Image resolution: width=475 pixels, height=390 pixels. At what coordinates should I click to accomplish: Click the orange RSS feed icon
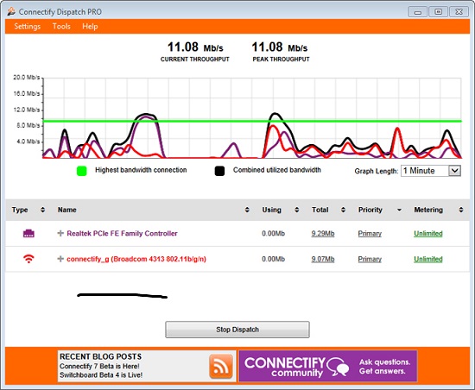[221, 367]
